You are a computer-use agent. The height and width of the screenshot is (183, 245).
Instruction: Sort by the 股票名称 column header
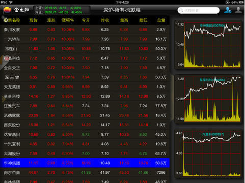(12, 20)
